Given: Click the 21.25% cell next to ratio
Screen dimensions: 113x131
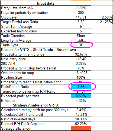Looking at the screenshot, I should [102, 22].
